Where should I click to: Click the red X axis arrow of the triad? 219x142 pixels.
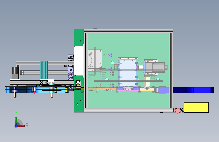pos(21,126)
